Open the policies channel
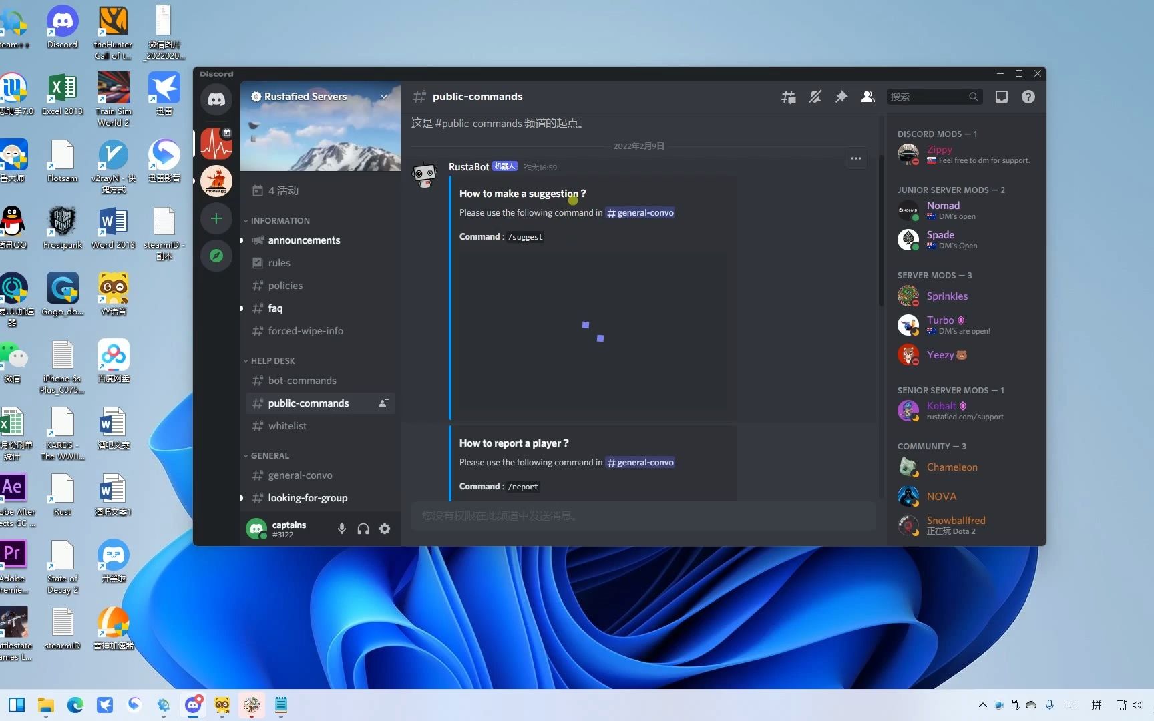Viewport: 1154px width, 721px height. pos(321,286)
